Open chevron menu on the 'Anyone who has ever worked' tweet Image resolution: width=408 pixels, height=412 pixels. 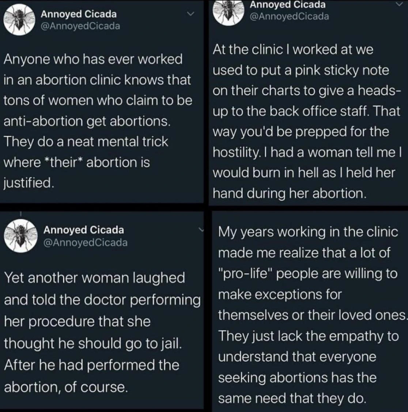click(190, 14)
